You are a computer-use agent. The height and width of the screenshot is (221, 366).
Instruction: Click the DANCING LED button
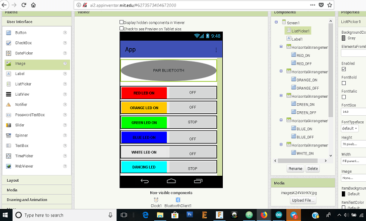(x=144, y=167)
